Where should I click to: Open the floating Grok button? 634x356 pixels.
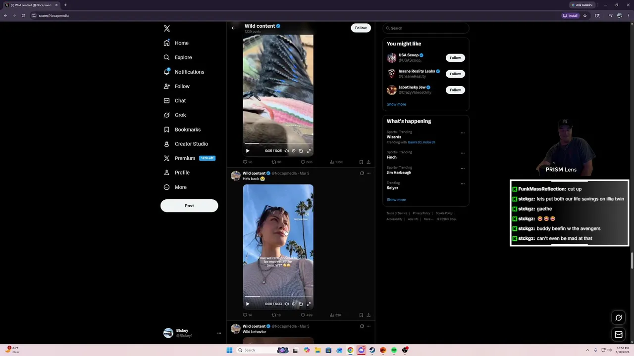click(619, 318)
